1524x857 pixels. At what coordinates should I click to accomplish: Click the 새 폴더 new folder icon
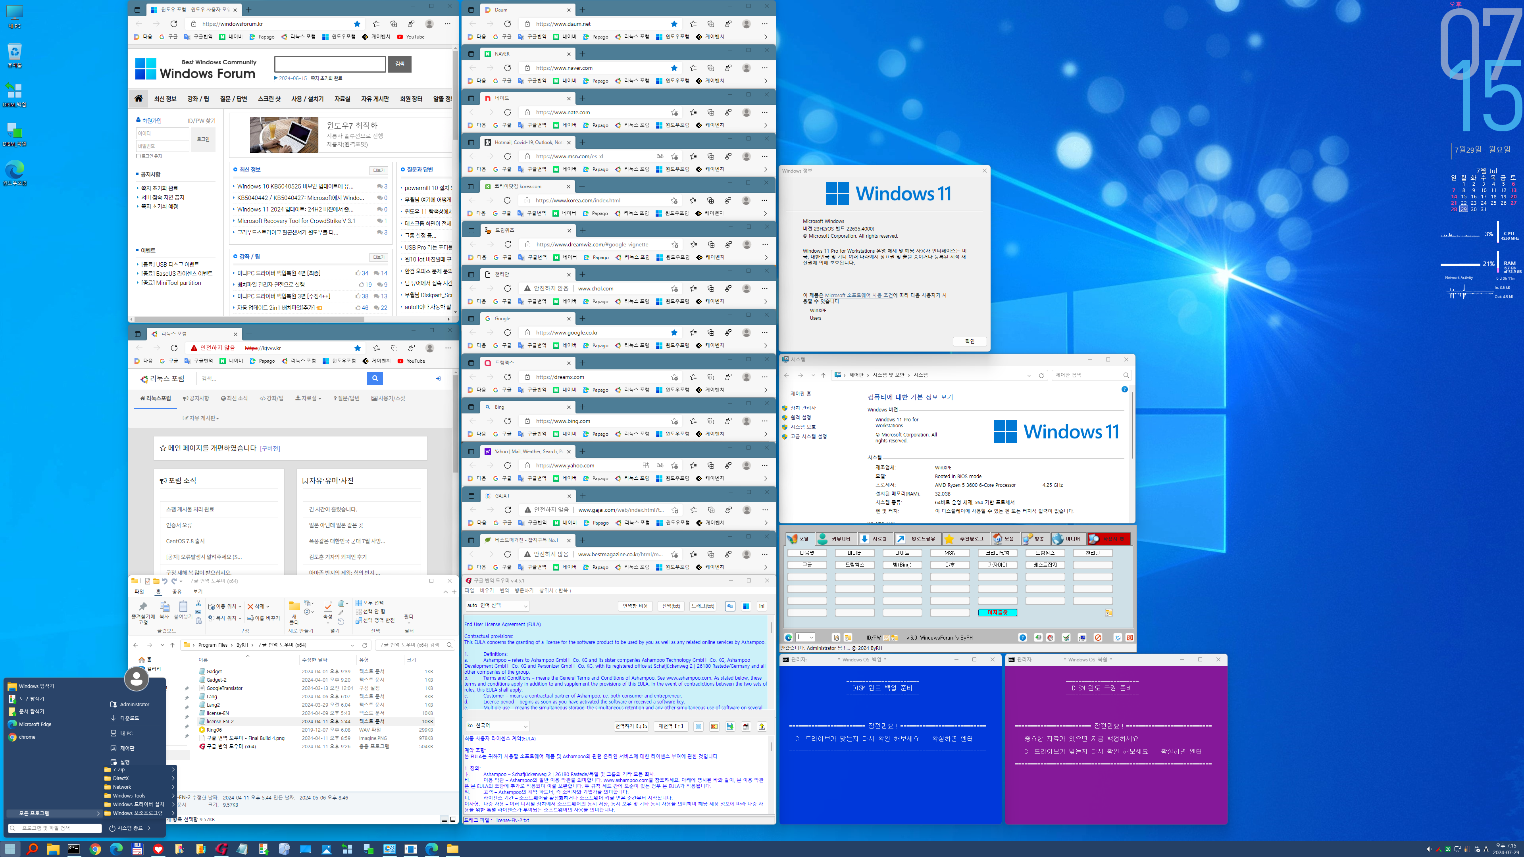pos(294,613)
